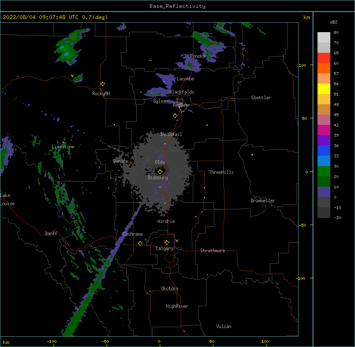This screenshot has width=355, height=347.
Task: Click the Banff town label
Action: [x=51, y=234]
